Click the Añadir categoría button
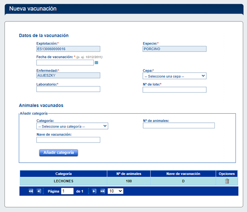The width and height of the screenshot is (247, 212). pos(59,153)
